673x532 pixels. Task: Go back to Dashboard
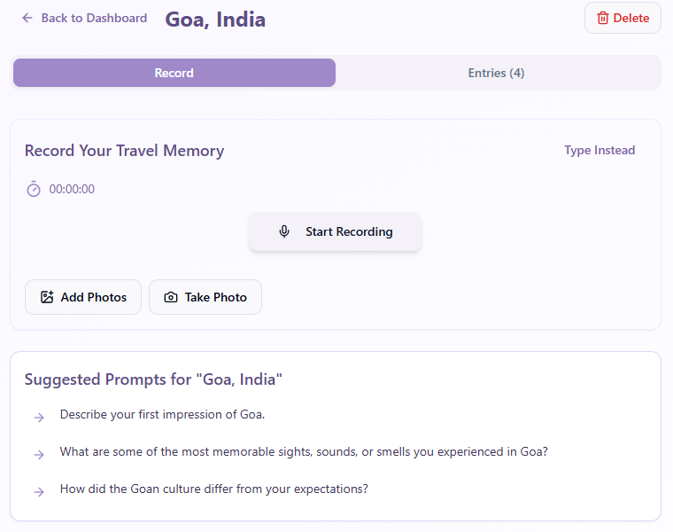[85, 18]
